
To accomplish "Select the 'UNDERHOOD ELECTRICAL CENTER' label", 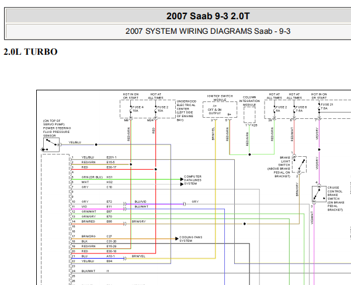I will (x=186, y=105).
